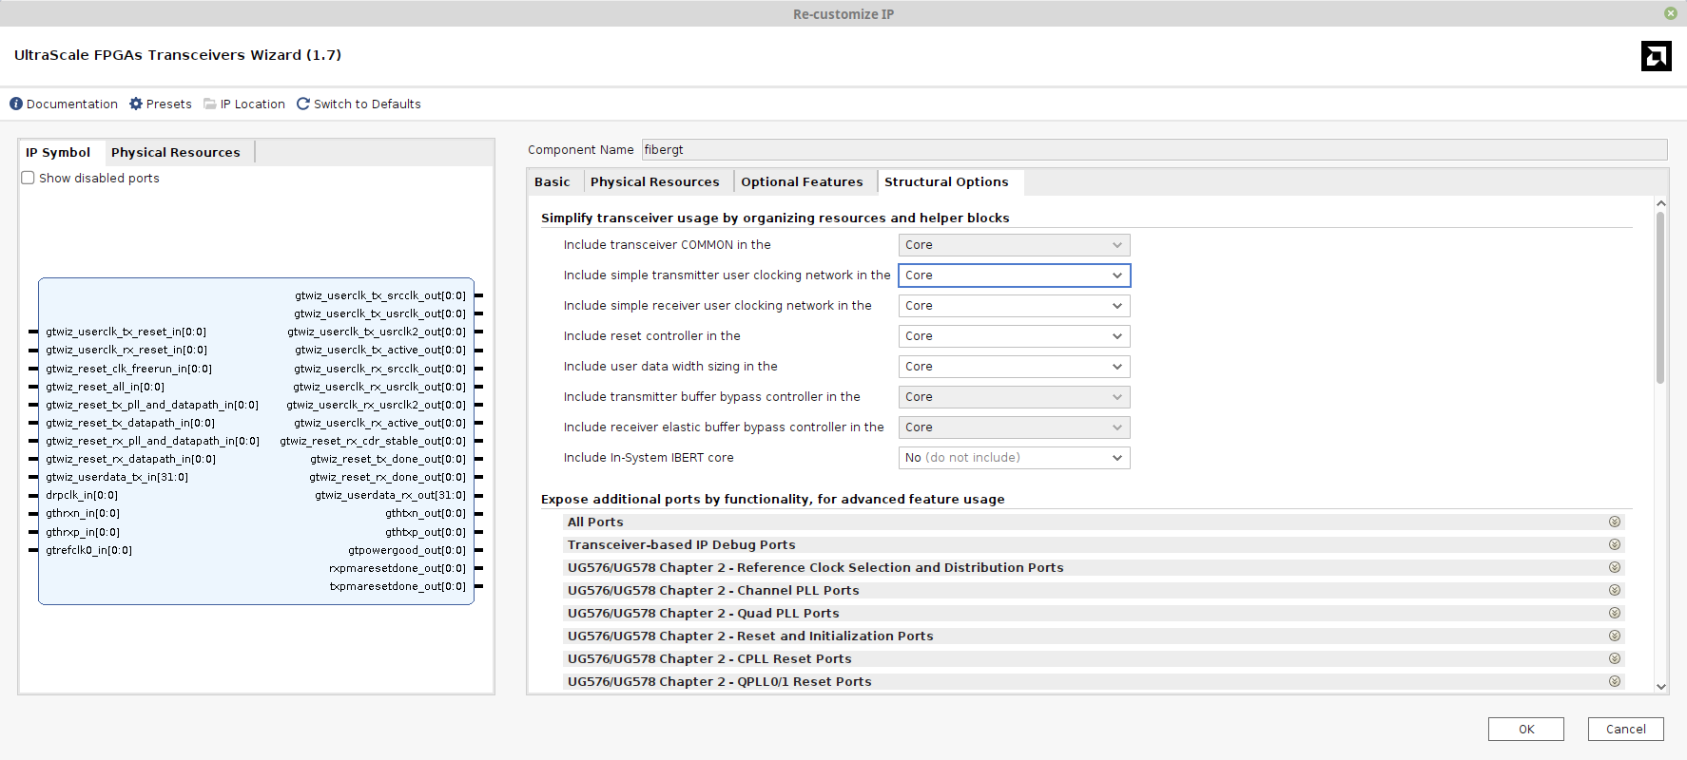Expand the All Ports section chevron
The width and height of the screenshot is (1687, 760).
pyautogui.click(x=1614, y=522)
